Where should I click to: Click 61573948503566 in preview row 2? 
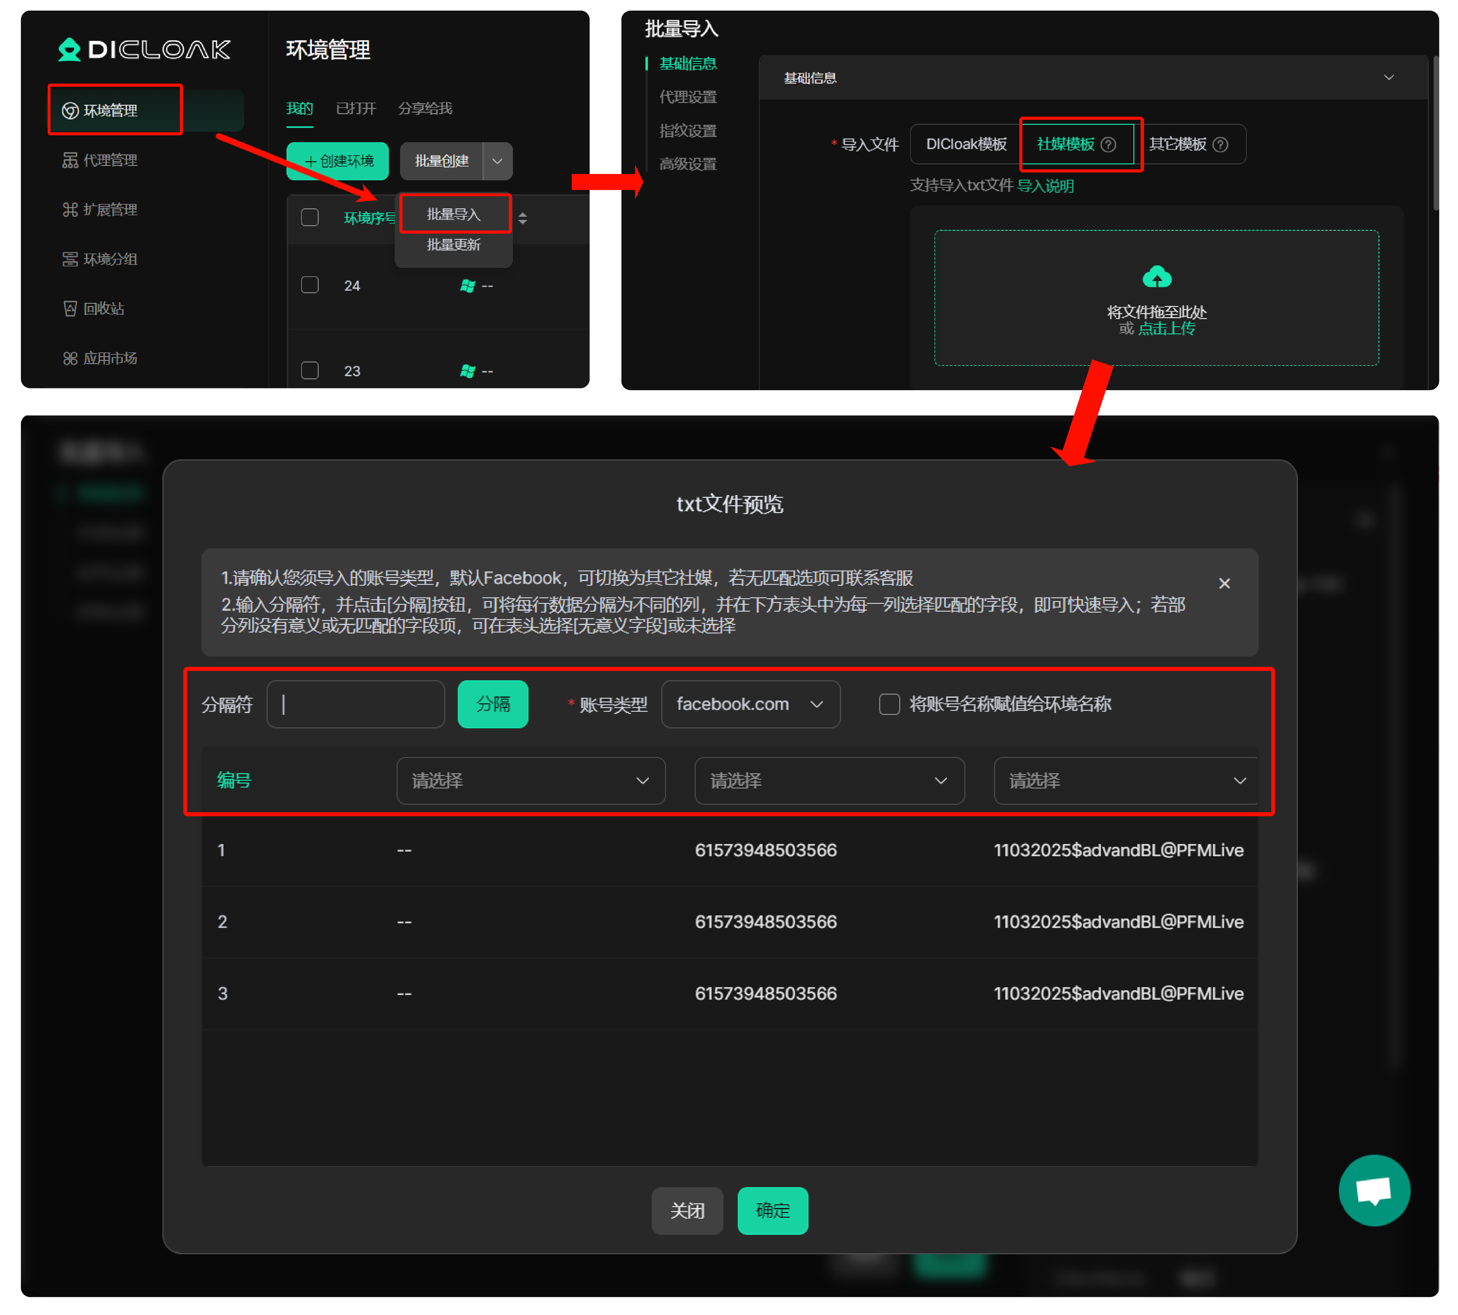pyautogui.click(x=765, y=922)
